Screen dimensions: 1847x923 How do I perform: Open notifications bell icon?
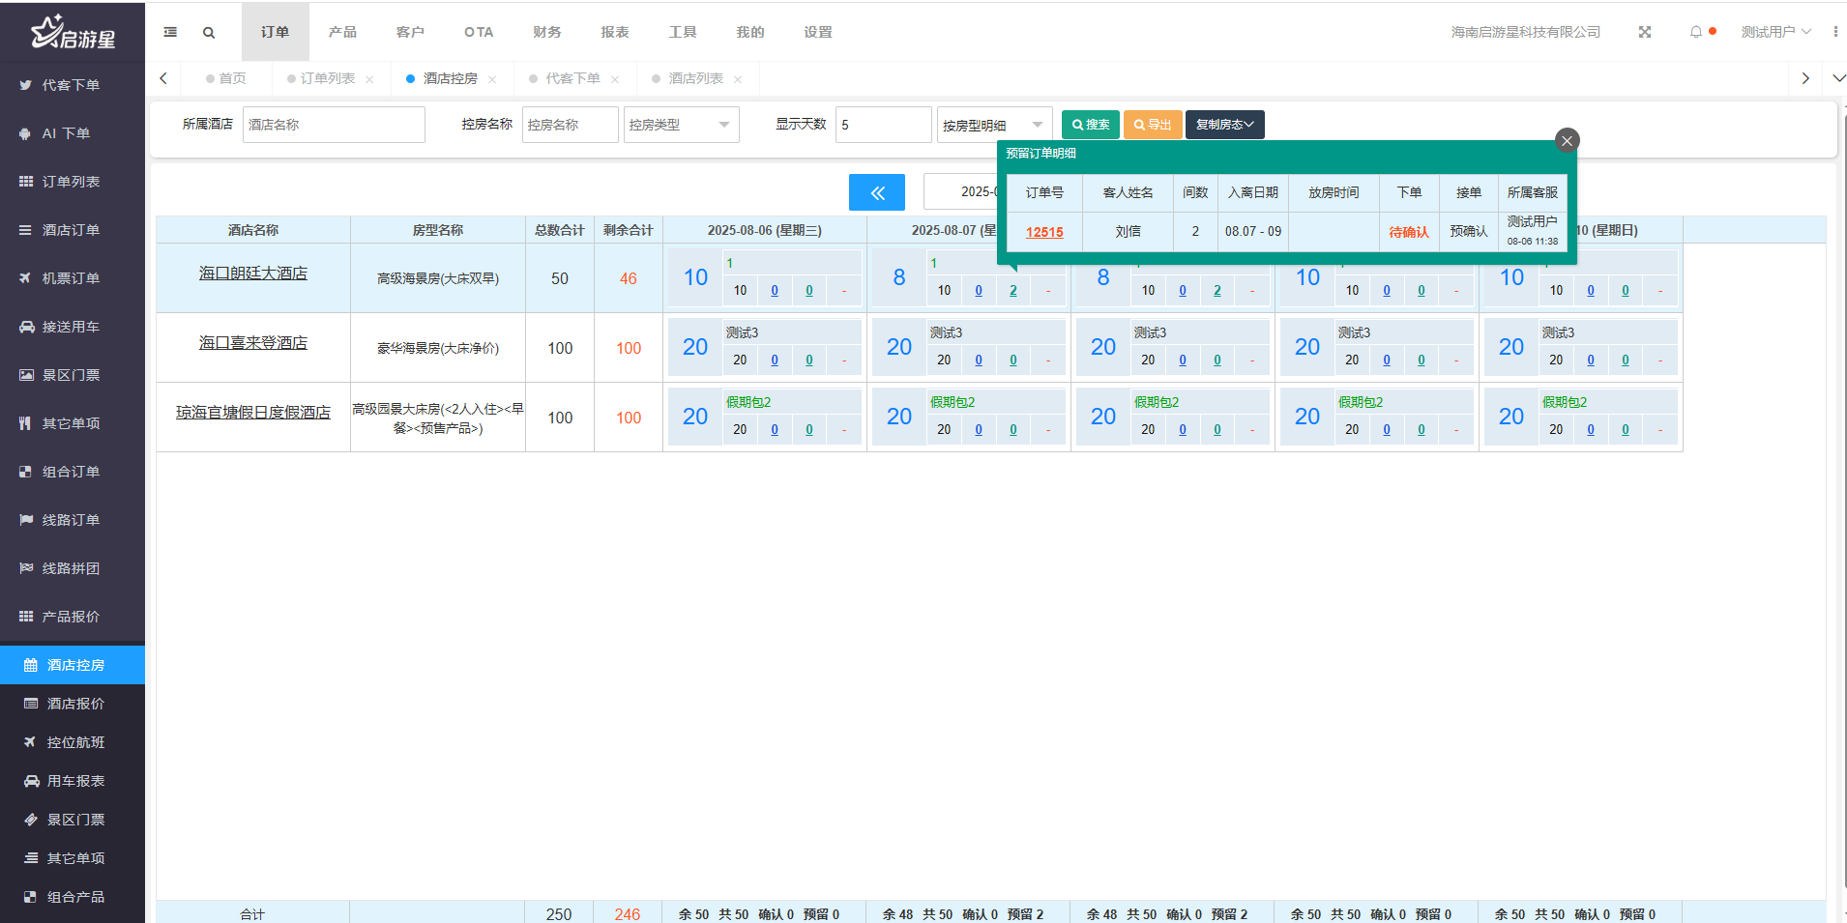click(x=1695, y=32)
